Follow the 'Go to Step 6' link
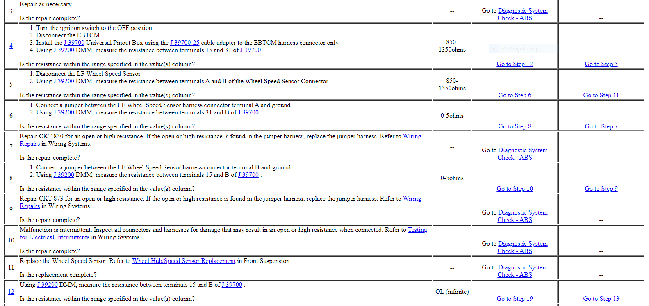Screen dimensions: 649x306 point(515,95)
